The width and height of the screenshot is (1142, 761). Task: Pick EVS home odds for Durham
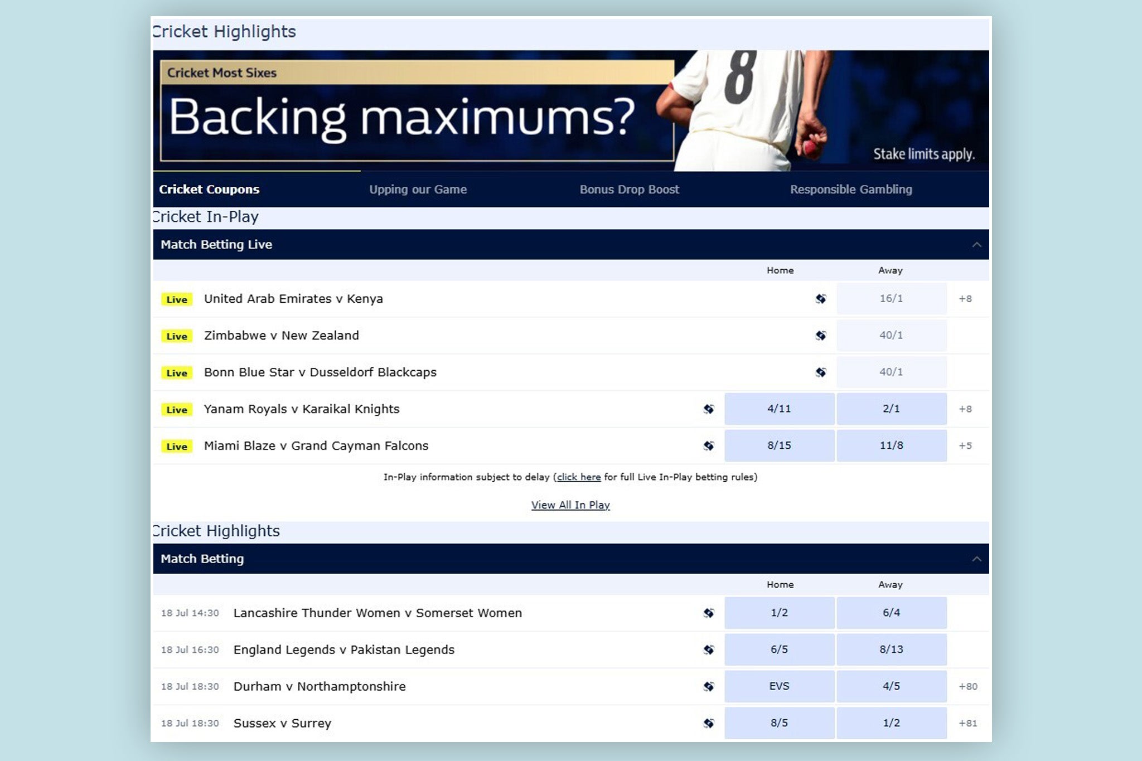coord(779,687)
